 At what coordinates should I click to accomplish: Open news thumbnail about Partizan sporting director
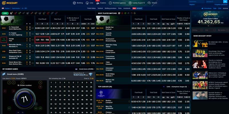200,95
